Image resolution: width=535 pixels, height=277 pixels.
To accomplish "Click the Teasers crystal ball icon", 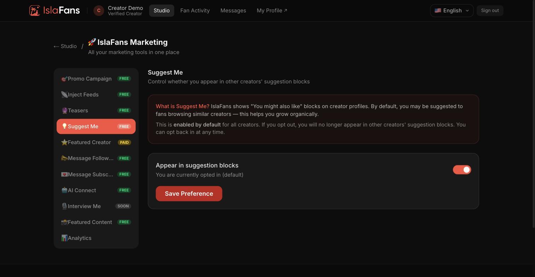I will coord(64,111).
